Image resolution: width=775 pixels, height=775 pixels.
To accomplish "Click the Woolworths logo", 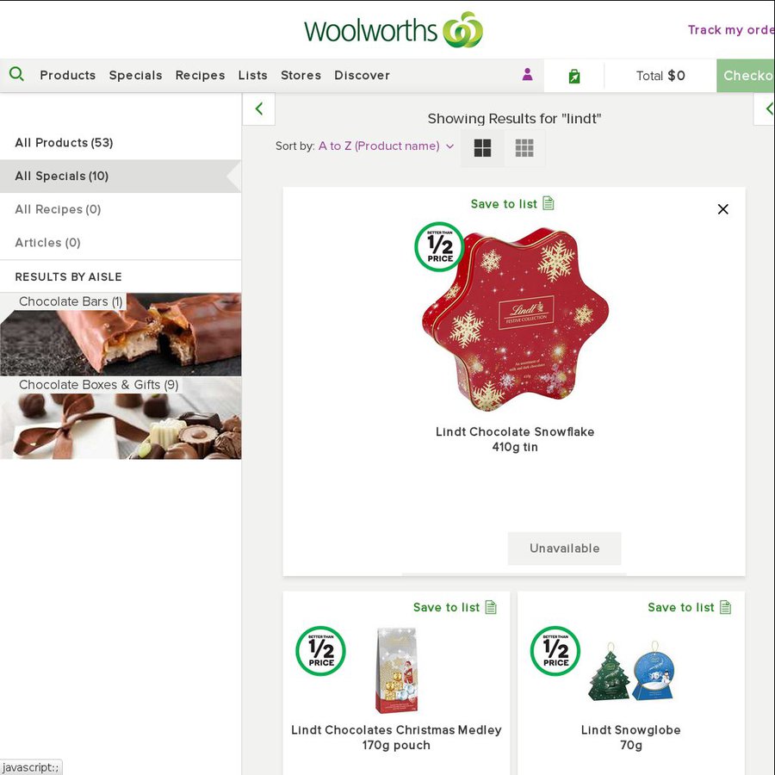I will pyautogui.click(x=393, y=29).
